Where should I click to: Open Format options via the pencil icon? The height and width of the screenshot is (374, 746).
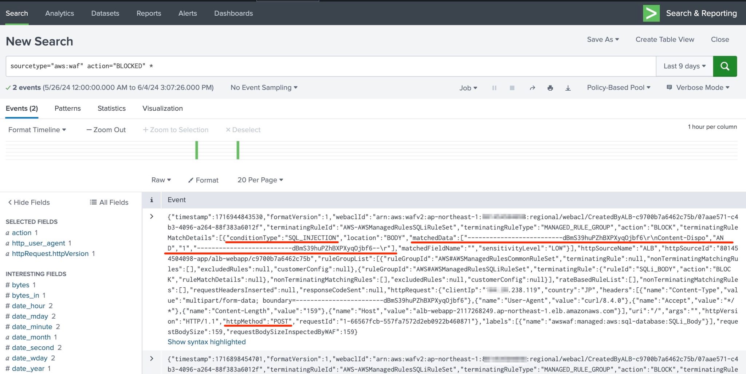point(203,180)
